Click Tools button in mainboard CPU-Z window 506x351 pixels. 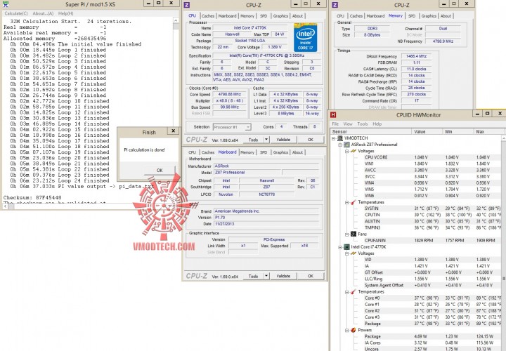(253, 276)
